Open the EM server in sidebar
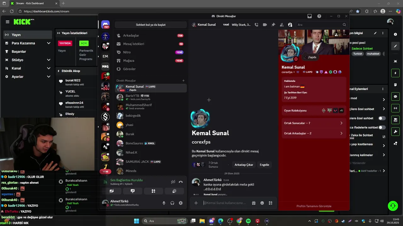The height and width of the screenshot is (226, 403). tap(105, 56)
